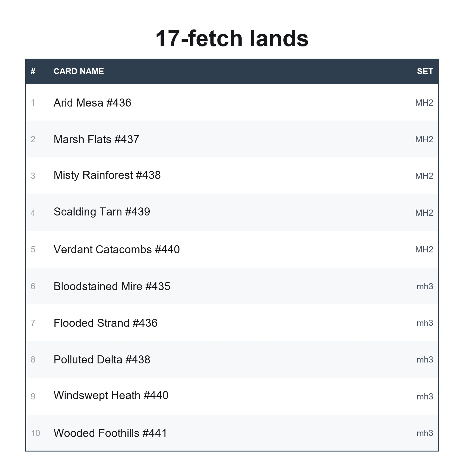Sort by the CARD NAME column header
464x464 pixels.
[x=79, y=71]
